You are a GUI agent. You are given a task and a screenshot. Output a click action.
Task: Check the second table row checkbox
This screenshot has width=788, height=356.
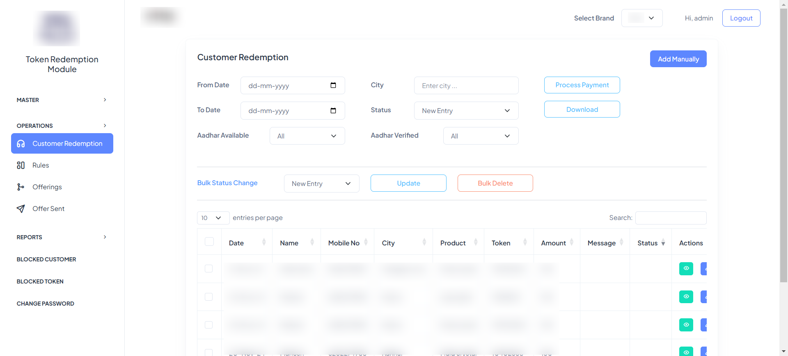209,297
